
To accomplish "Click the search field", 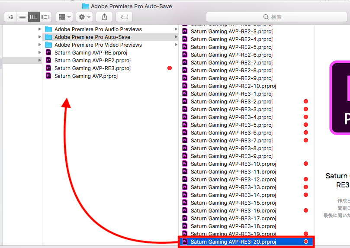I will 276,17.
